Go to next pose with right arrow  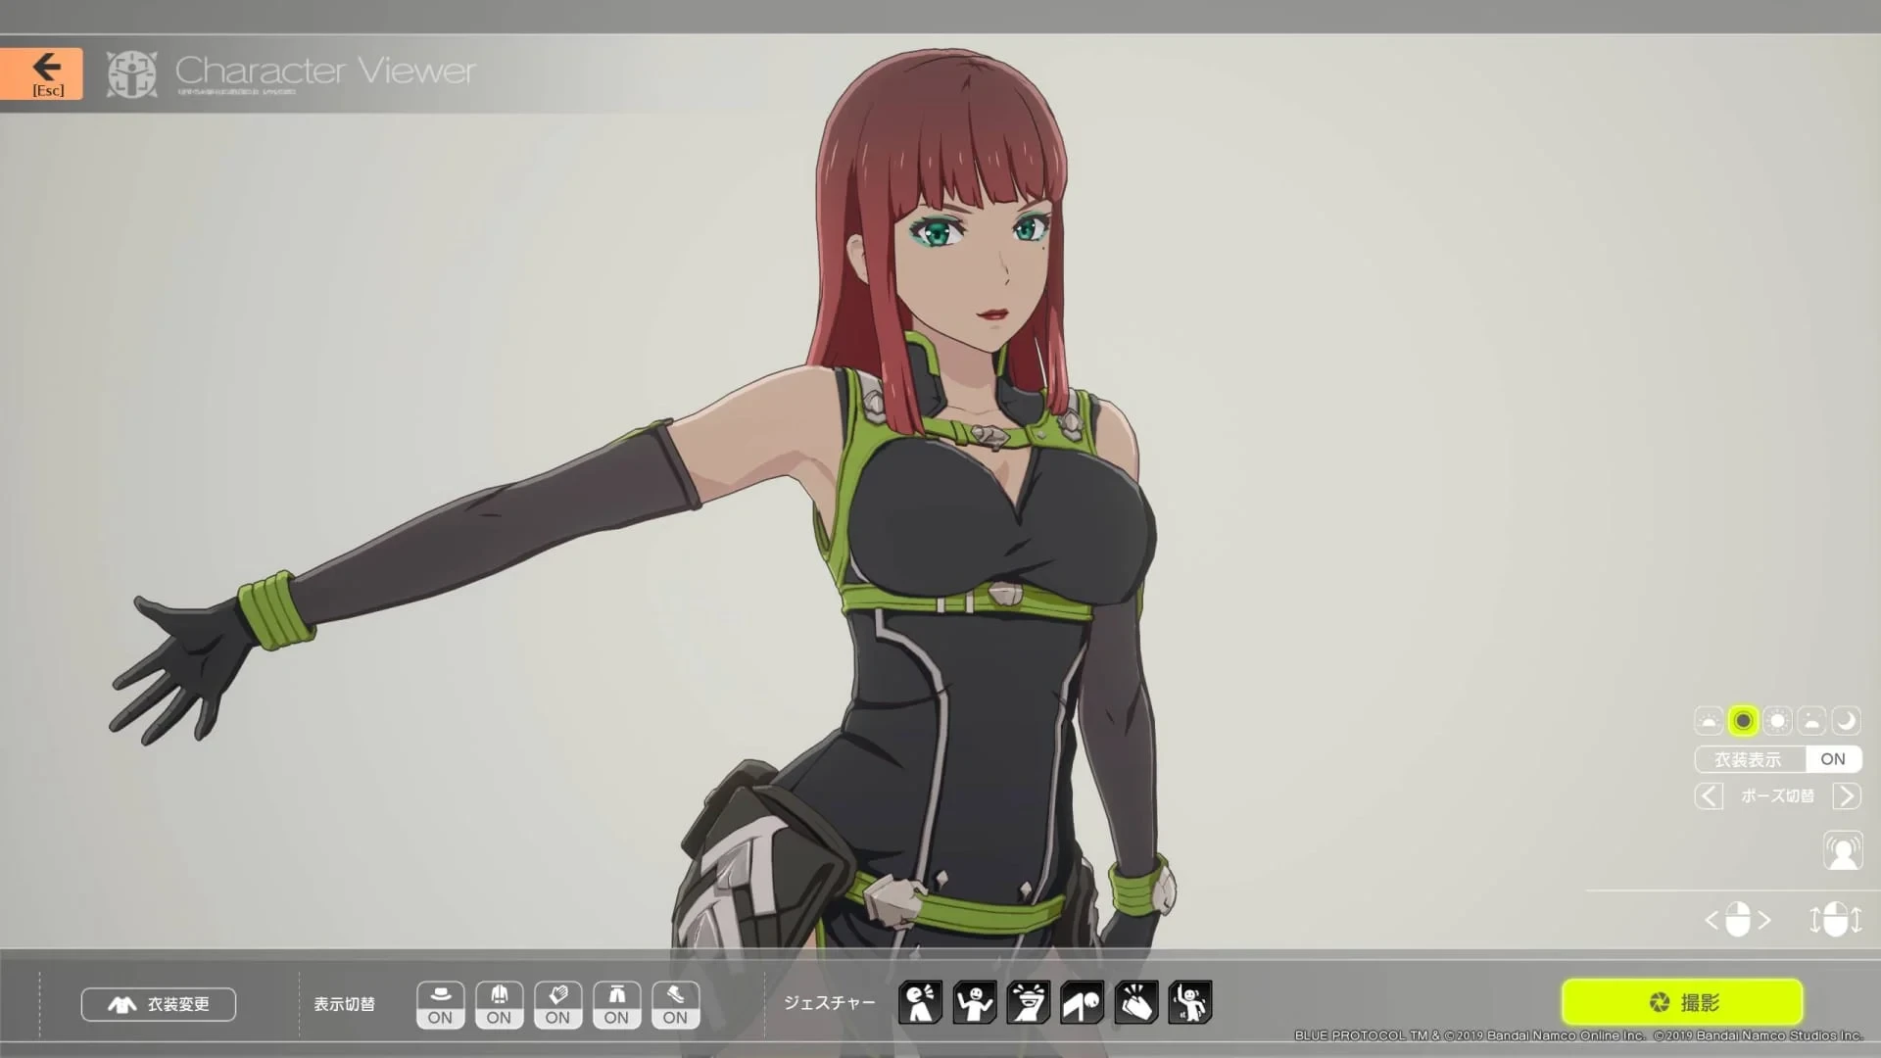tap(1846, 795)
